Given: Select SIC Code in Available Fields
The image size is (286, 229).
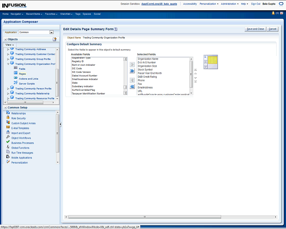Looking at the screenshot, I should pyautogui.click(x=77, y=68).
